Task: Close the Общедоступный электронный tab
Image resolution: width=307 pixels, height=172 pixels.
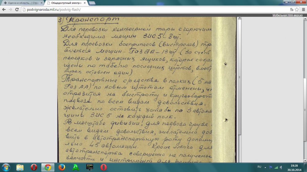Action: 85,3
